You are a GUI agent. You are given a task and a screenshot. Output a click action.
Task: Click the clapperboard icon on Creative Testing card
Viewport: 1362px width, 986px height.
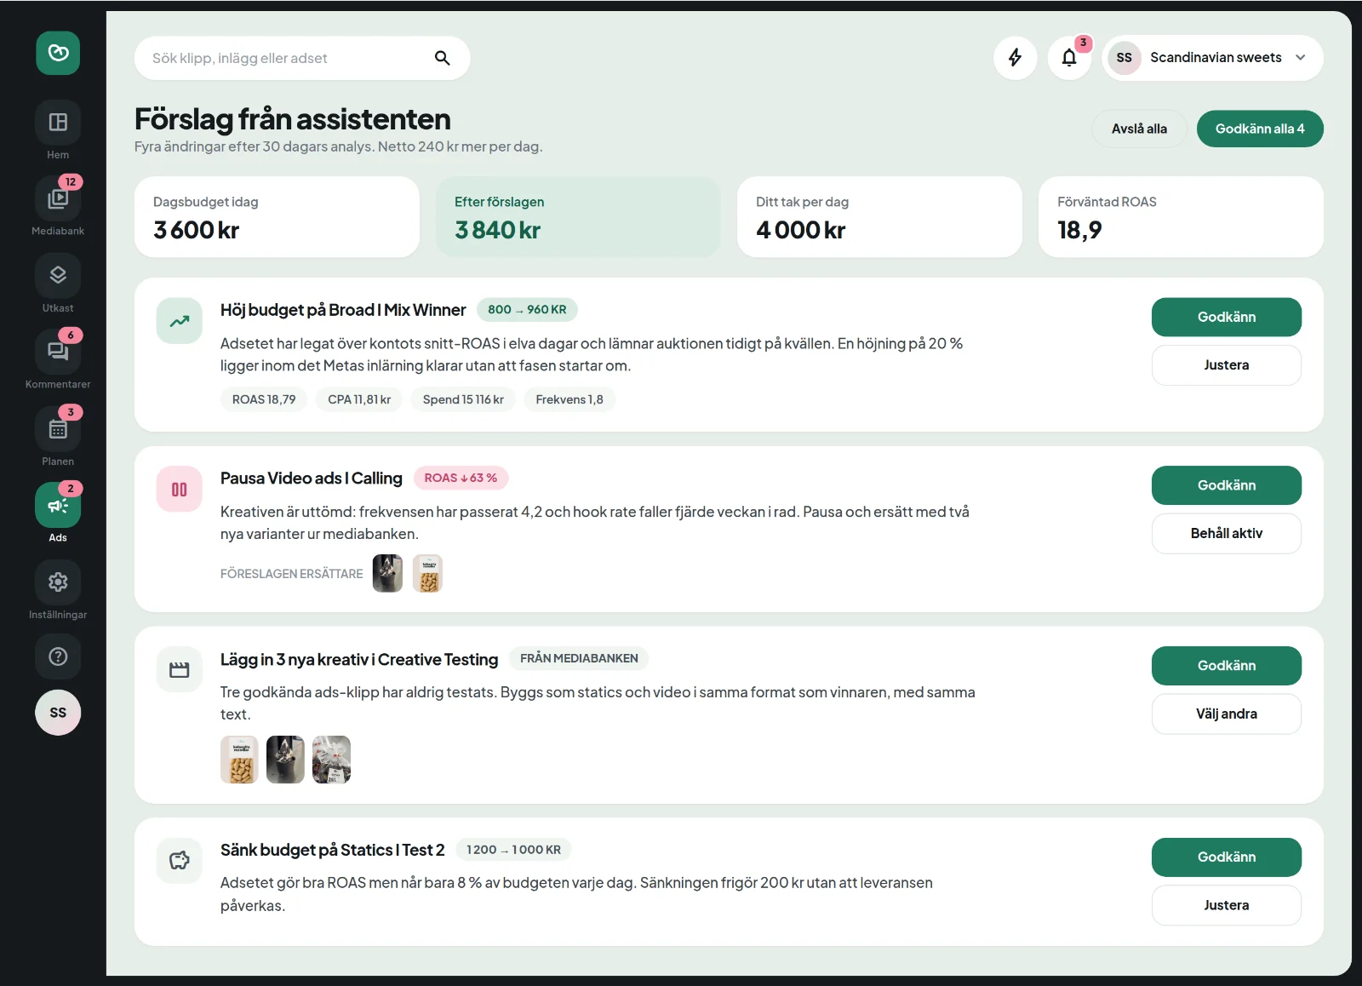coord(180,670)
